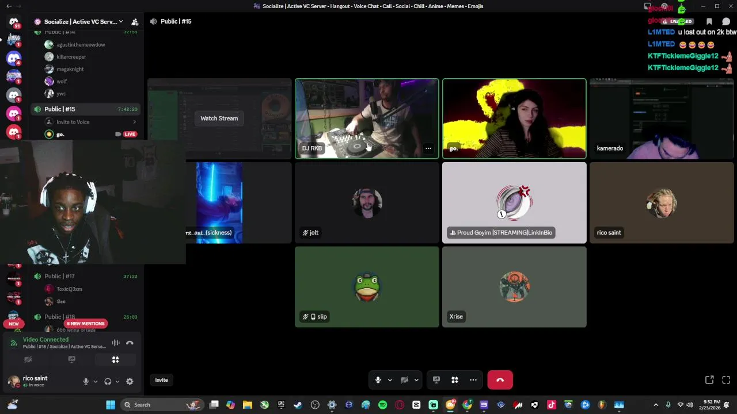
Task: Toggle microphone in call control bar
Action: 378,379
